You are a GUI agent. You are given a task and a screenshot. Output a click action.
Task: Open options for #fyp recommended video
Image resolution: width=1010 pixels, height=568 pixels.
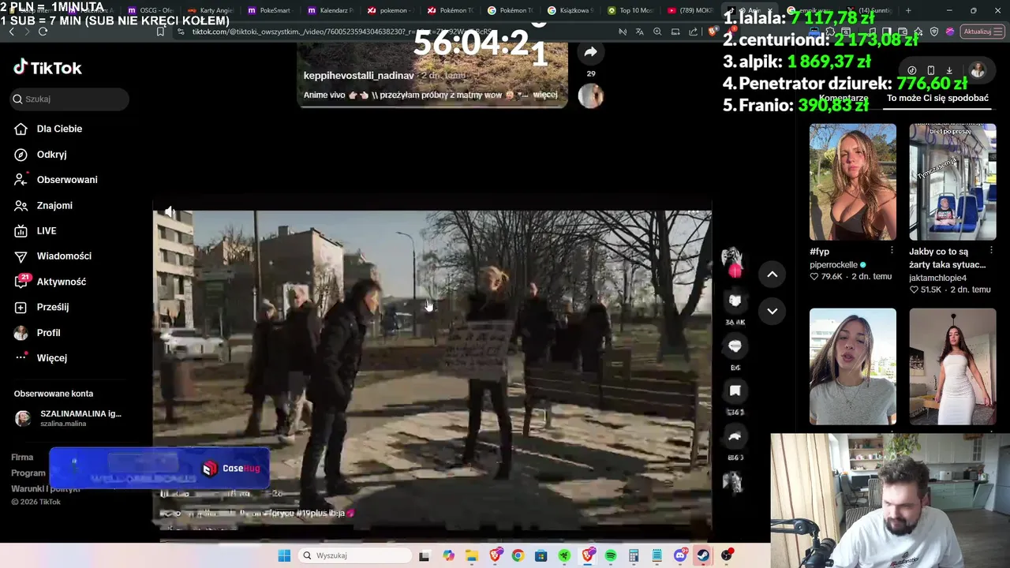click(892, 251)
